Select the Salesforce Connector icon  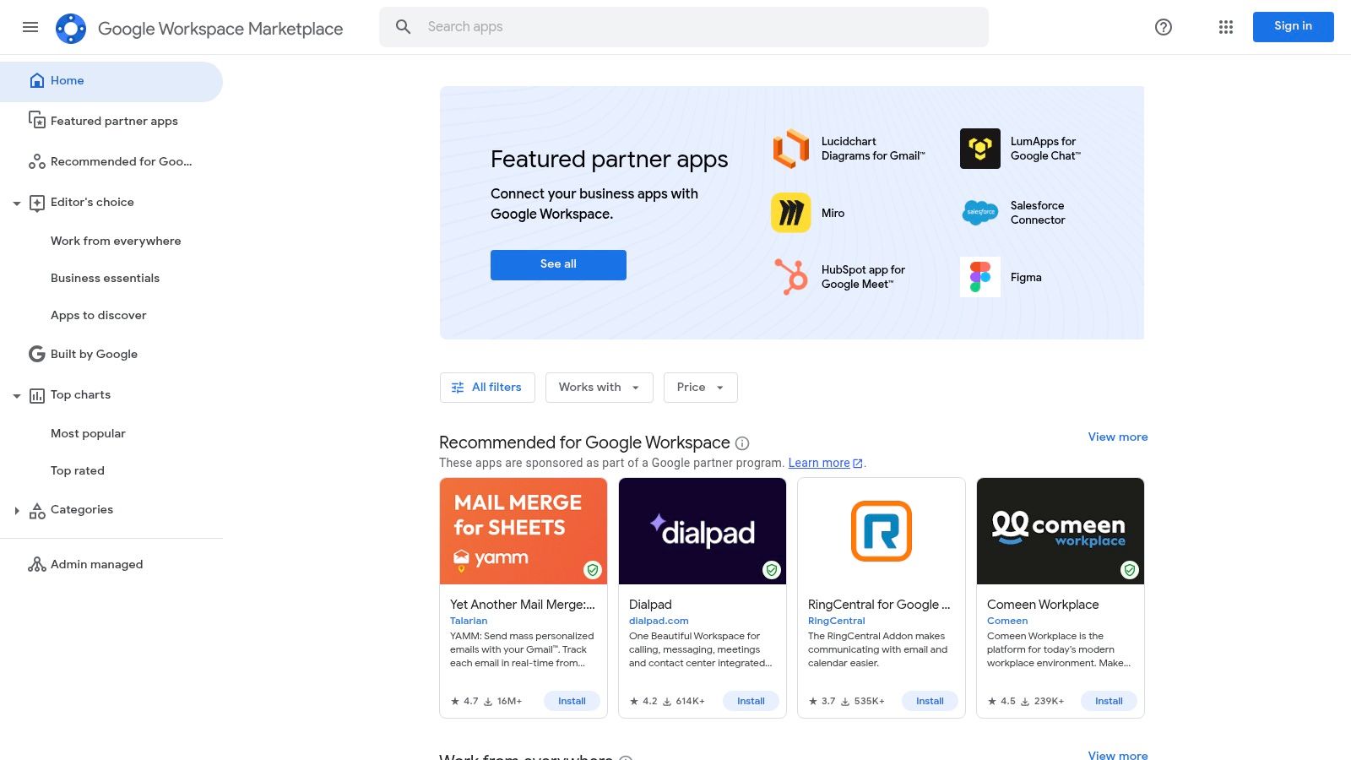(979, 213)
